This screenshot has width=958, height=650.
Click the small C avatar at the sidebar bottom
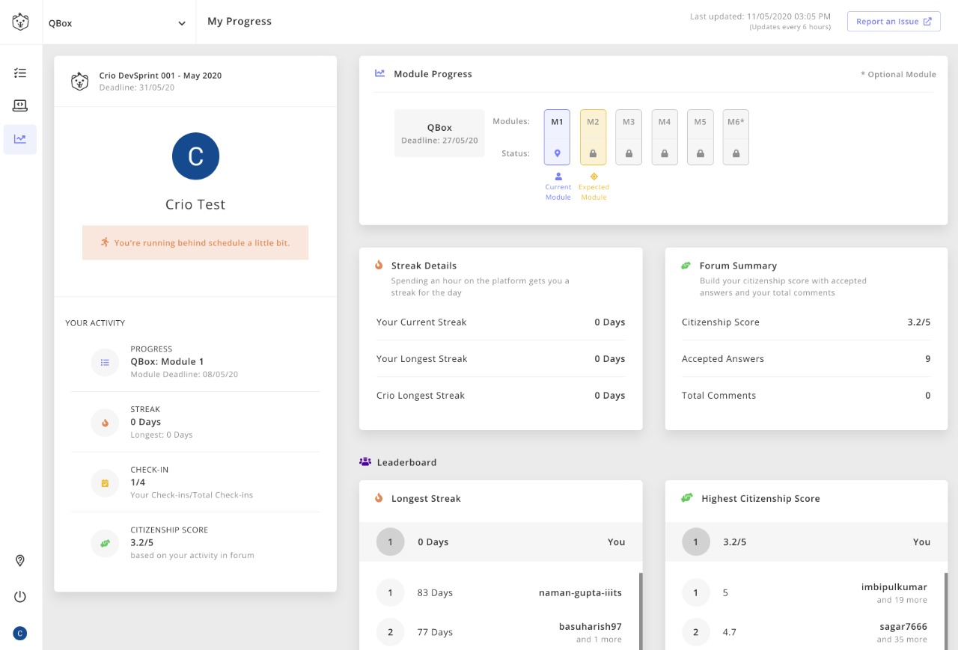click(x=20, y=634)
